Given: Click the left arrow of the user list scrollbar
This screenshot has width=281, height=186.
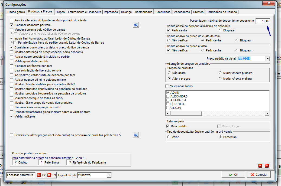Looking at the screenshot, I should pos(168,113).
